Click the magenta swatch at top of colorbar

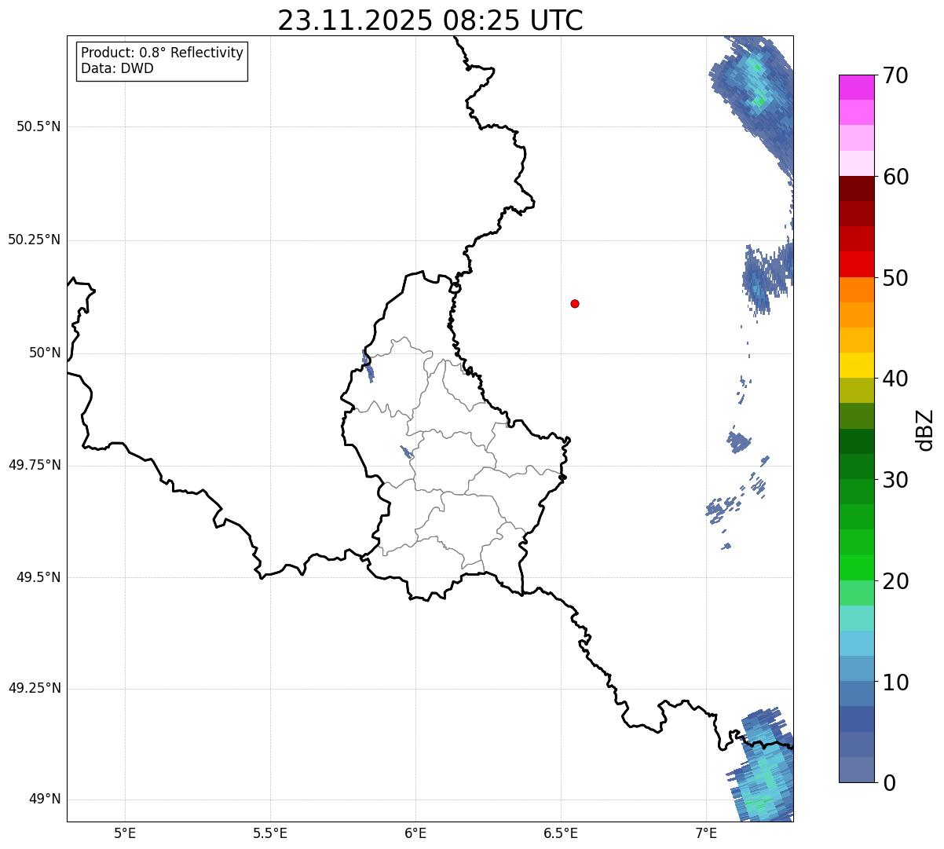tap(857, 87)
